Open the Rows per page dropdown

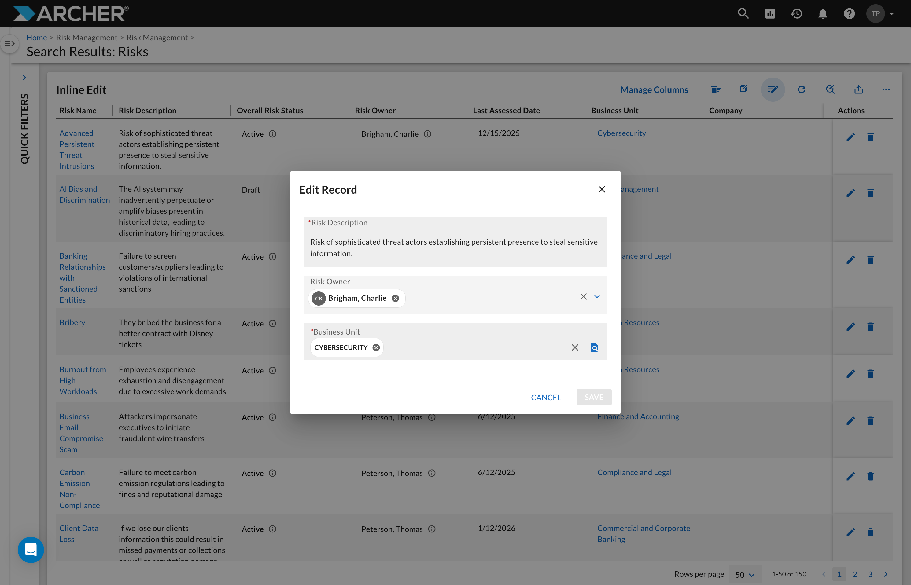point(745,574)
